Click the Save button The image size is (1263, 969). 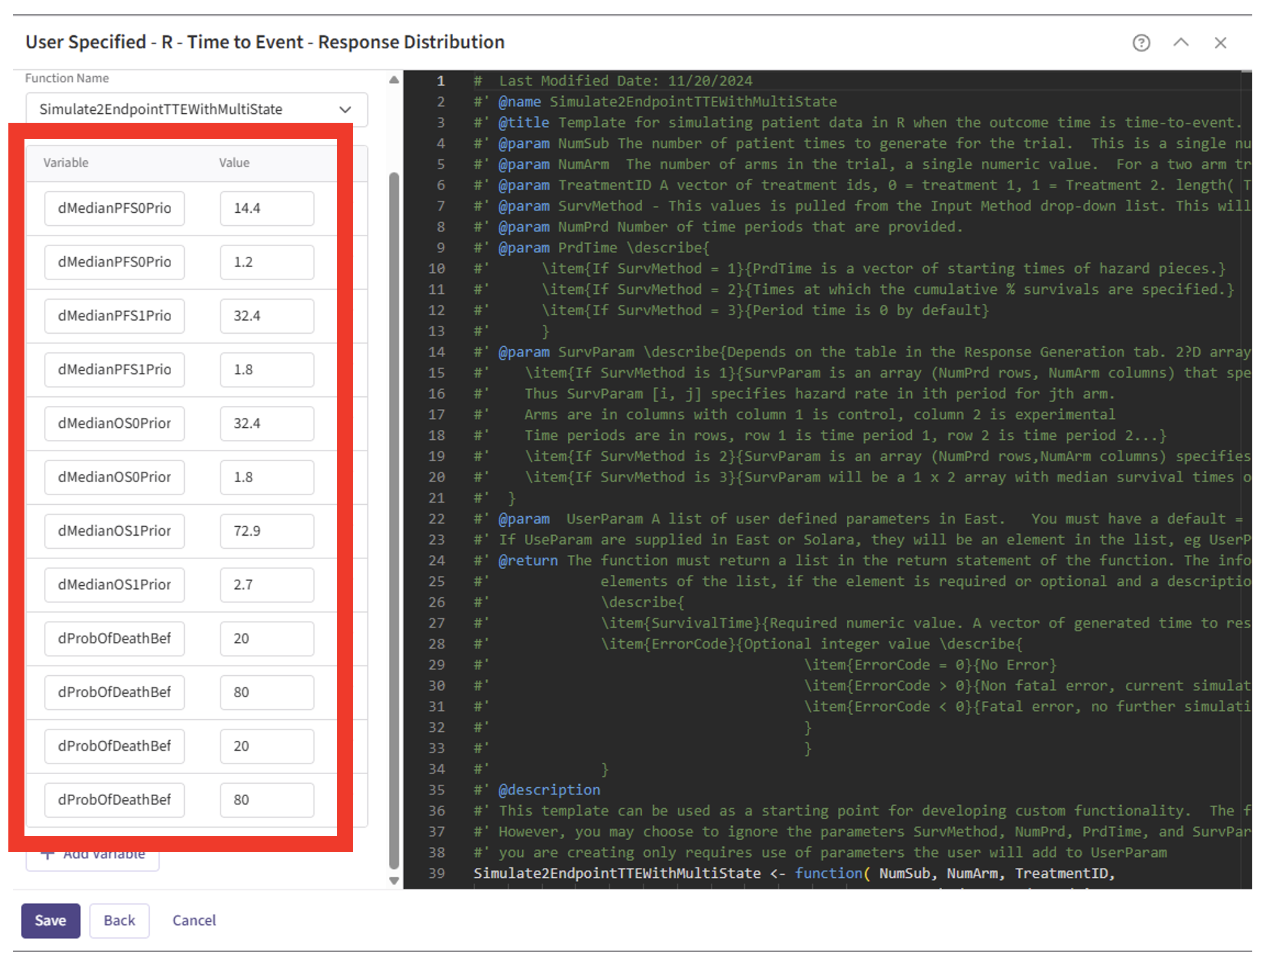click(51, 920)
